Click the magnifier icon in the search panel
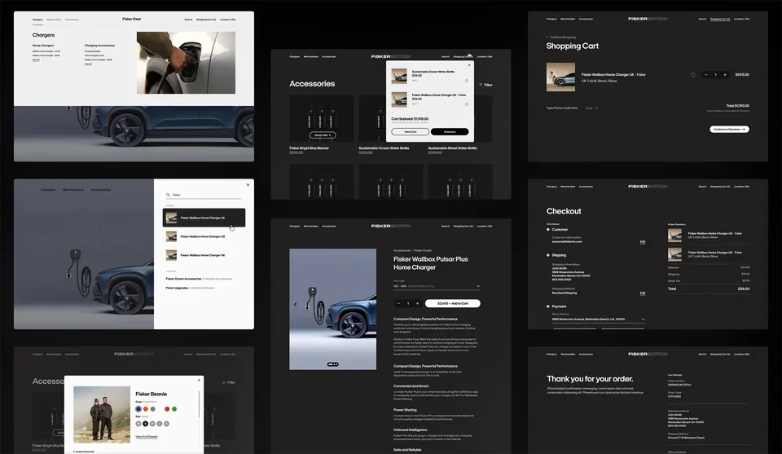The width and height of the screenshot is (782, 454). [x=168, y=195]
